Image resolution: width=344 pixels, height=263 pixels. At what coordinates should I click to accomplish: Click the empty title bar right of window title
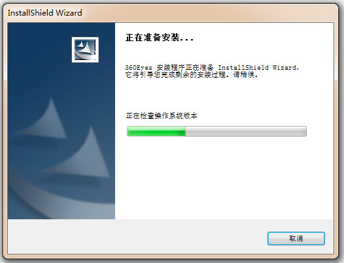(x=209, y=12)
